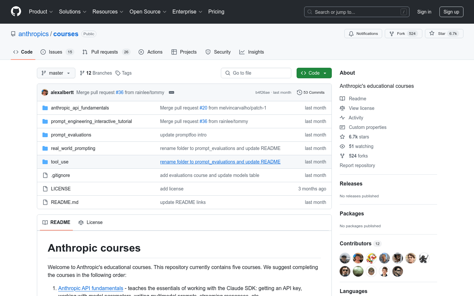Open the anthropic_api_fundamentals folder
The width and height of the screenshot is (474, 296).
pyautogui.click(x=80, y=108)
